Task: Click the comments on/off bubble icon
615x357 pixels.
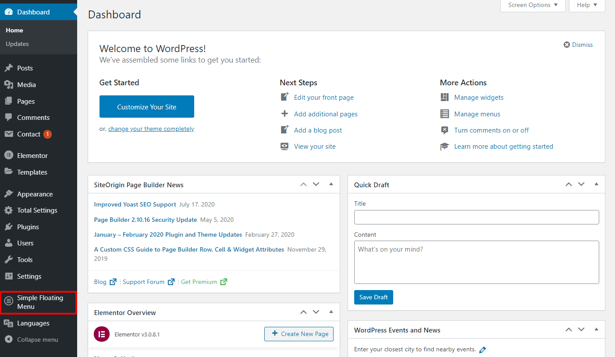Action: [444, 130]
